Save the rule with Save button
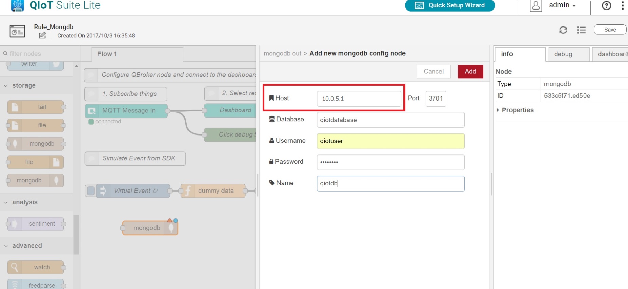 [x=610, y=30]
